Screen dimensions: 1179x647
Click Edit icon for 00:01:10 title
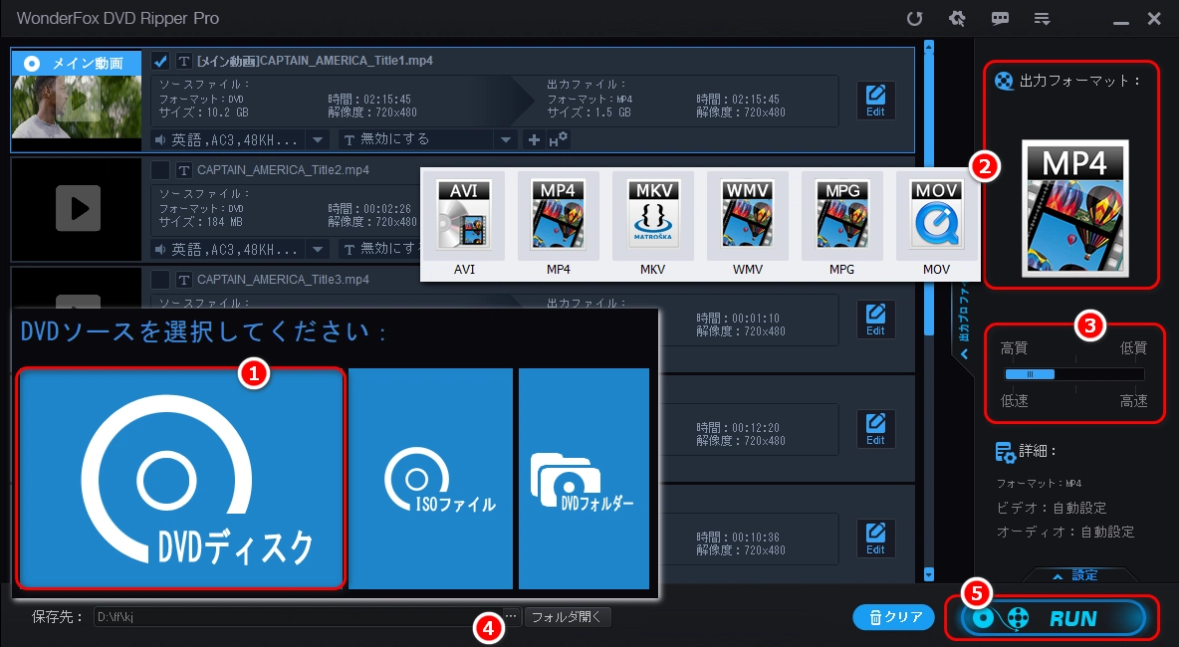tap(876, 320)
